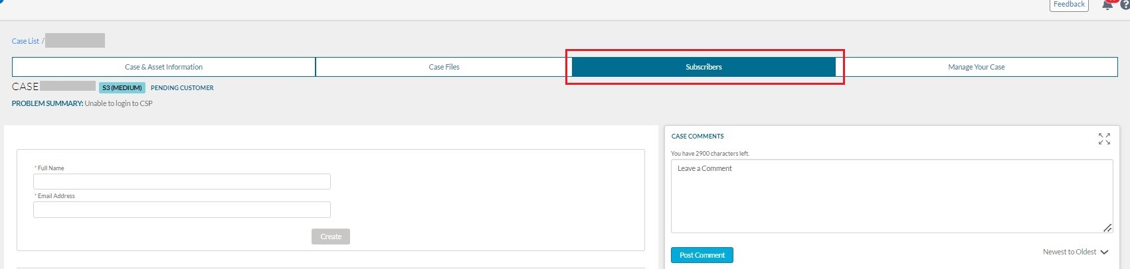The width and height of the screenshot is (1130, 269).
Task: Click into the Leave a Comment box
Action: click(x=892, y=196)
